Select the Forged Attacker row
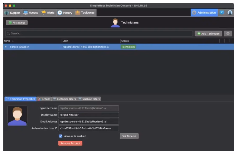The image size is (237, 154). (118, 47)
